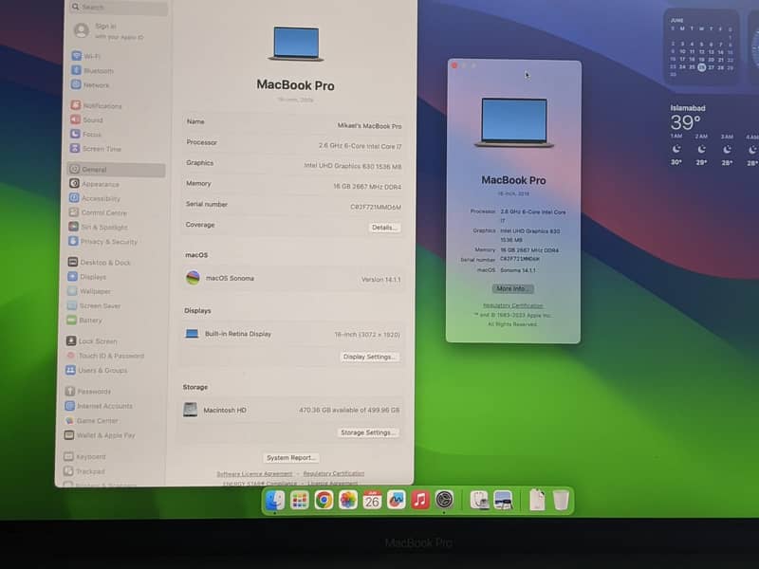Open the Music app in Dock

point(420,500)
